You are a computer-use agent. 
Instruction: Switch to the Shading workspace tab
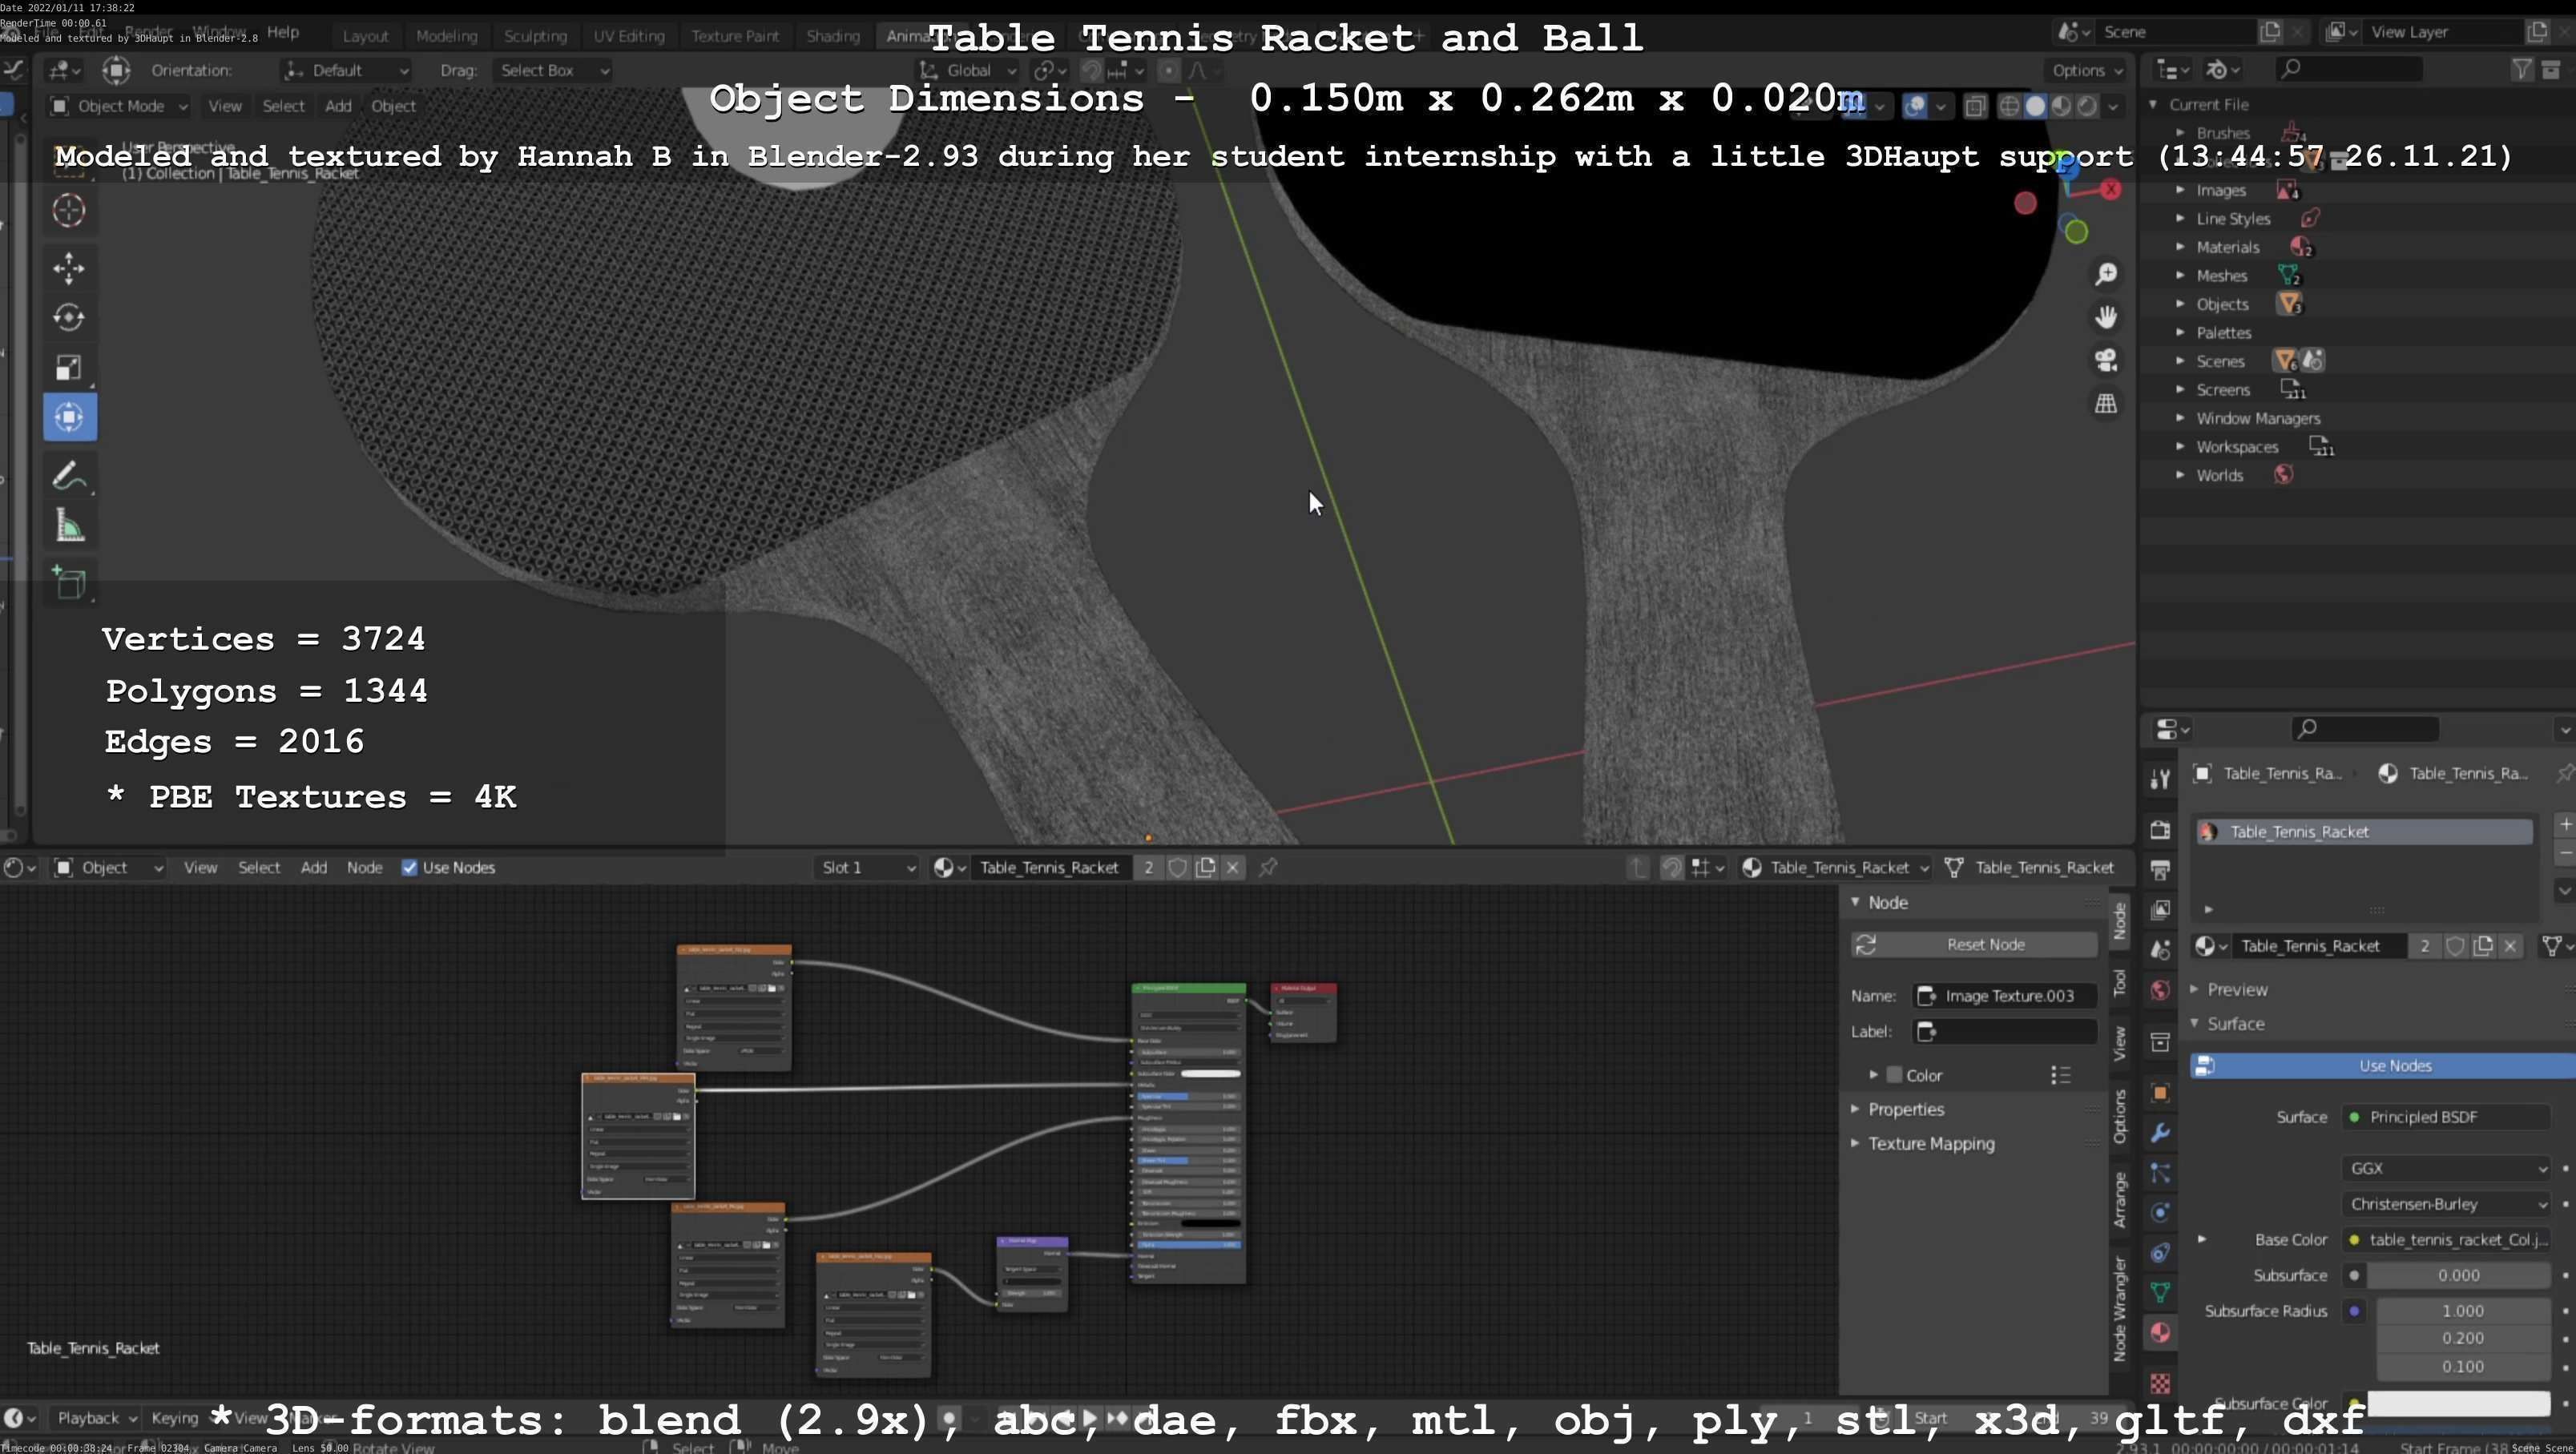(832, 36)
